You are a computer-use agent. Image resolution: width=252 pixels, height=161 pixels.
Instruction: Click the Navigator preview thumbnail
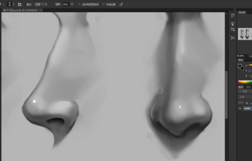point(245,34)
